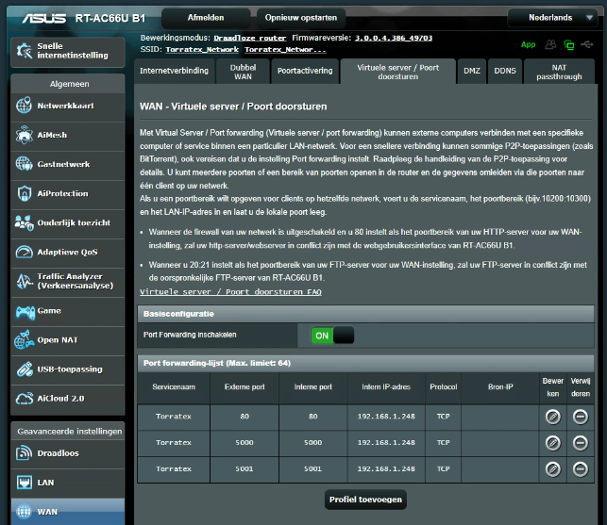Click the Profiel toevoegen button

point(365,499)
